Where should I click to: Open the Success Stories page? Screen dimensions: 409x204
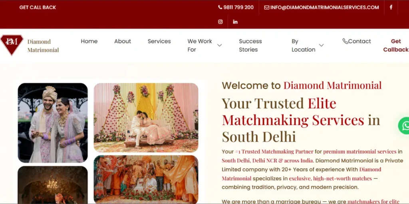[250, 45]
